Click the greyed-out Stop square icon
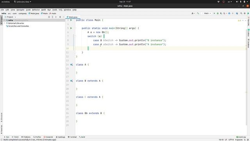 point(233,13)
